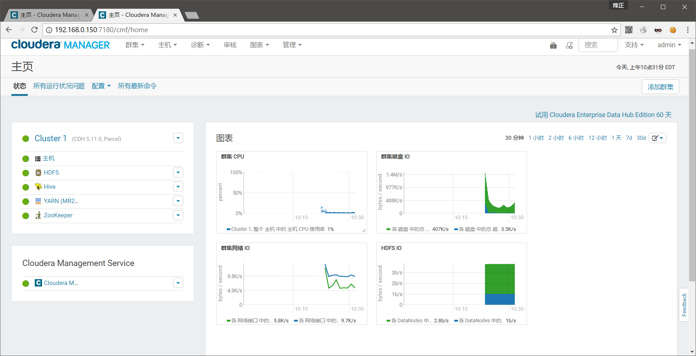Click the 搜索 search field
The image size is (696, 356).
coord(598,45)
